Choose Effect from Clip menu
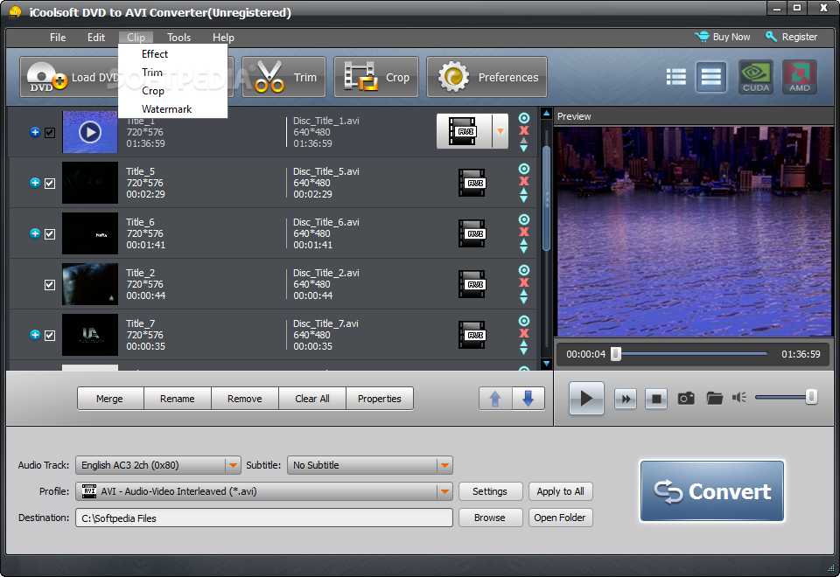Screen dimensions: 840x577 click(x=155, y=54)
